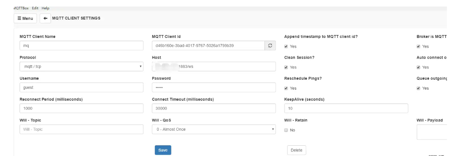Image resolution: width=462 pixels, height=156 pixels.
Task: Toggle the Reschedule Pings checkbox
Action: [x=286, y=88]
